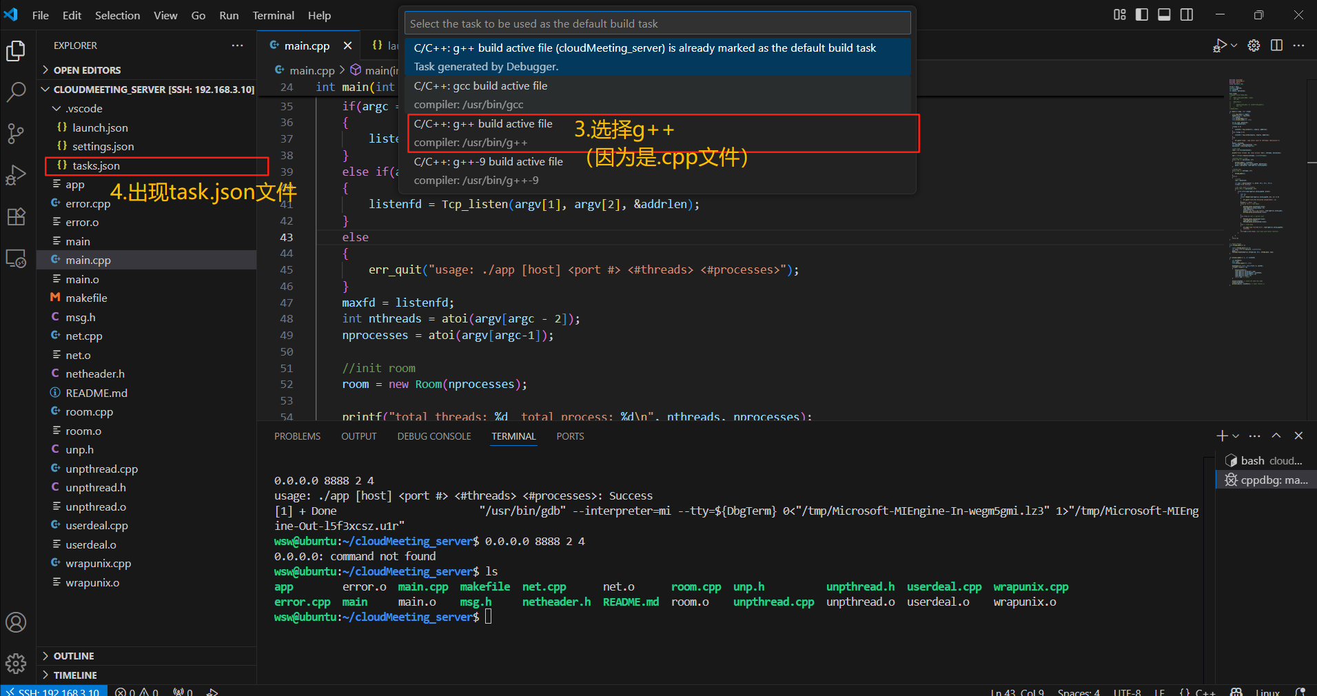Screen dimensions: 1317x696
Task: Open the debug configuration dropdown next to the run button
Action: 1233,45
